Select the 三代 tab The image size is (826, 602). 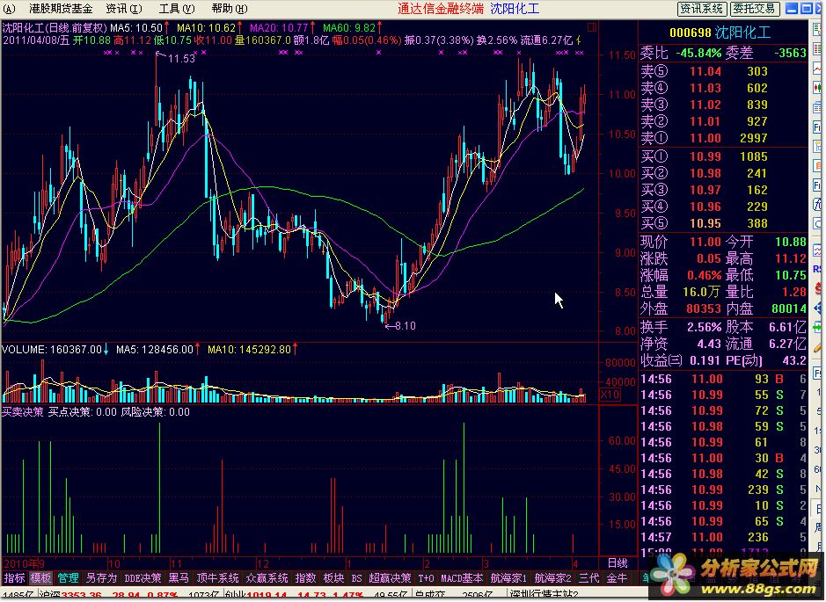coord(589,578)
